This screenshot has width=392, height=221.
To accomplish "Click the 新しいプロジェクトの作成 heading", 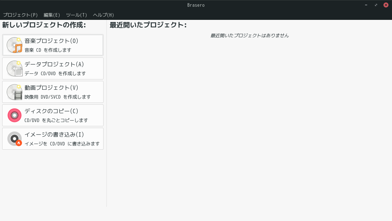I will 44,25.
